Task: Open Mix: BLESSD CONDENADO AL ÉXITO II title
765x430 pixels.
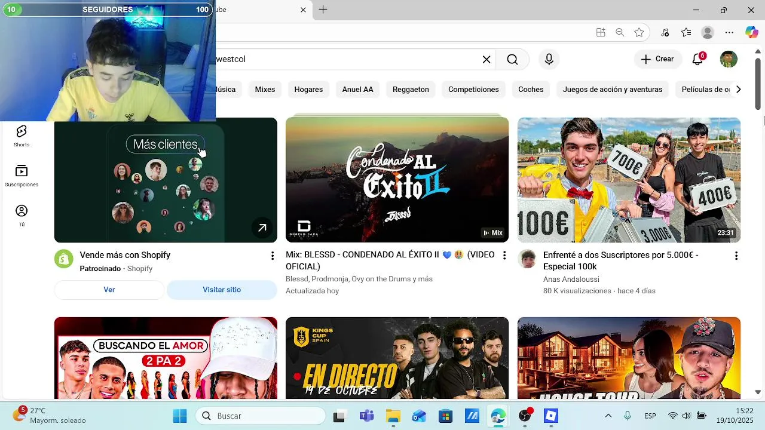Action: [390, 261]
